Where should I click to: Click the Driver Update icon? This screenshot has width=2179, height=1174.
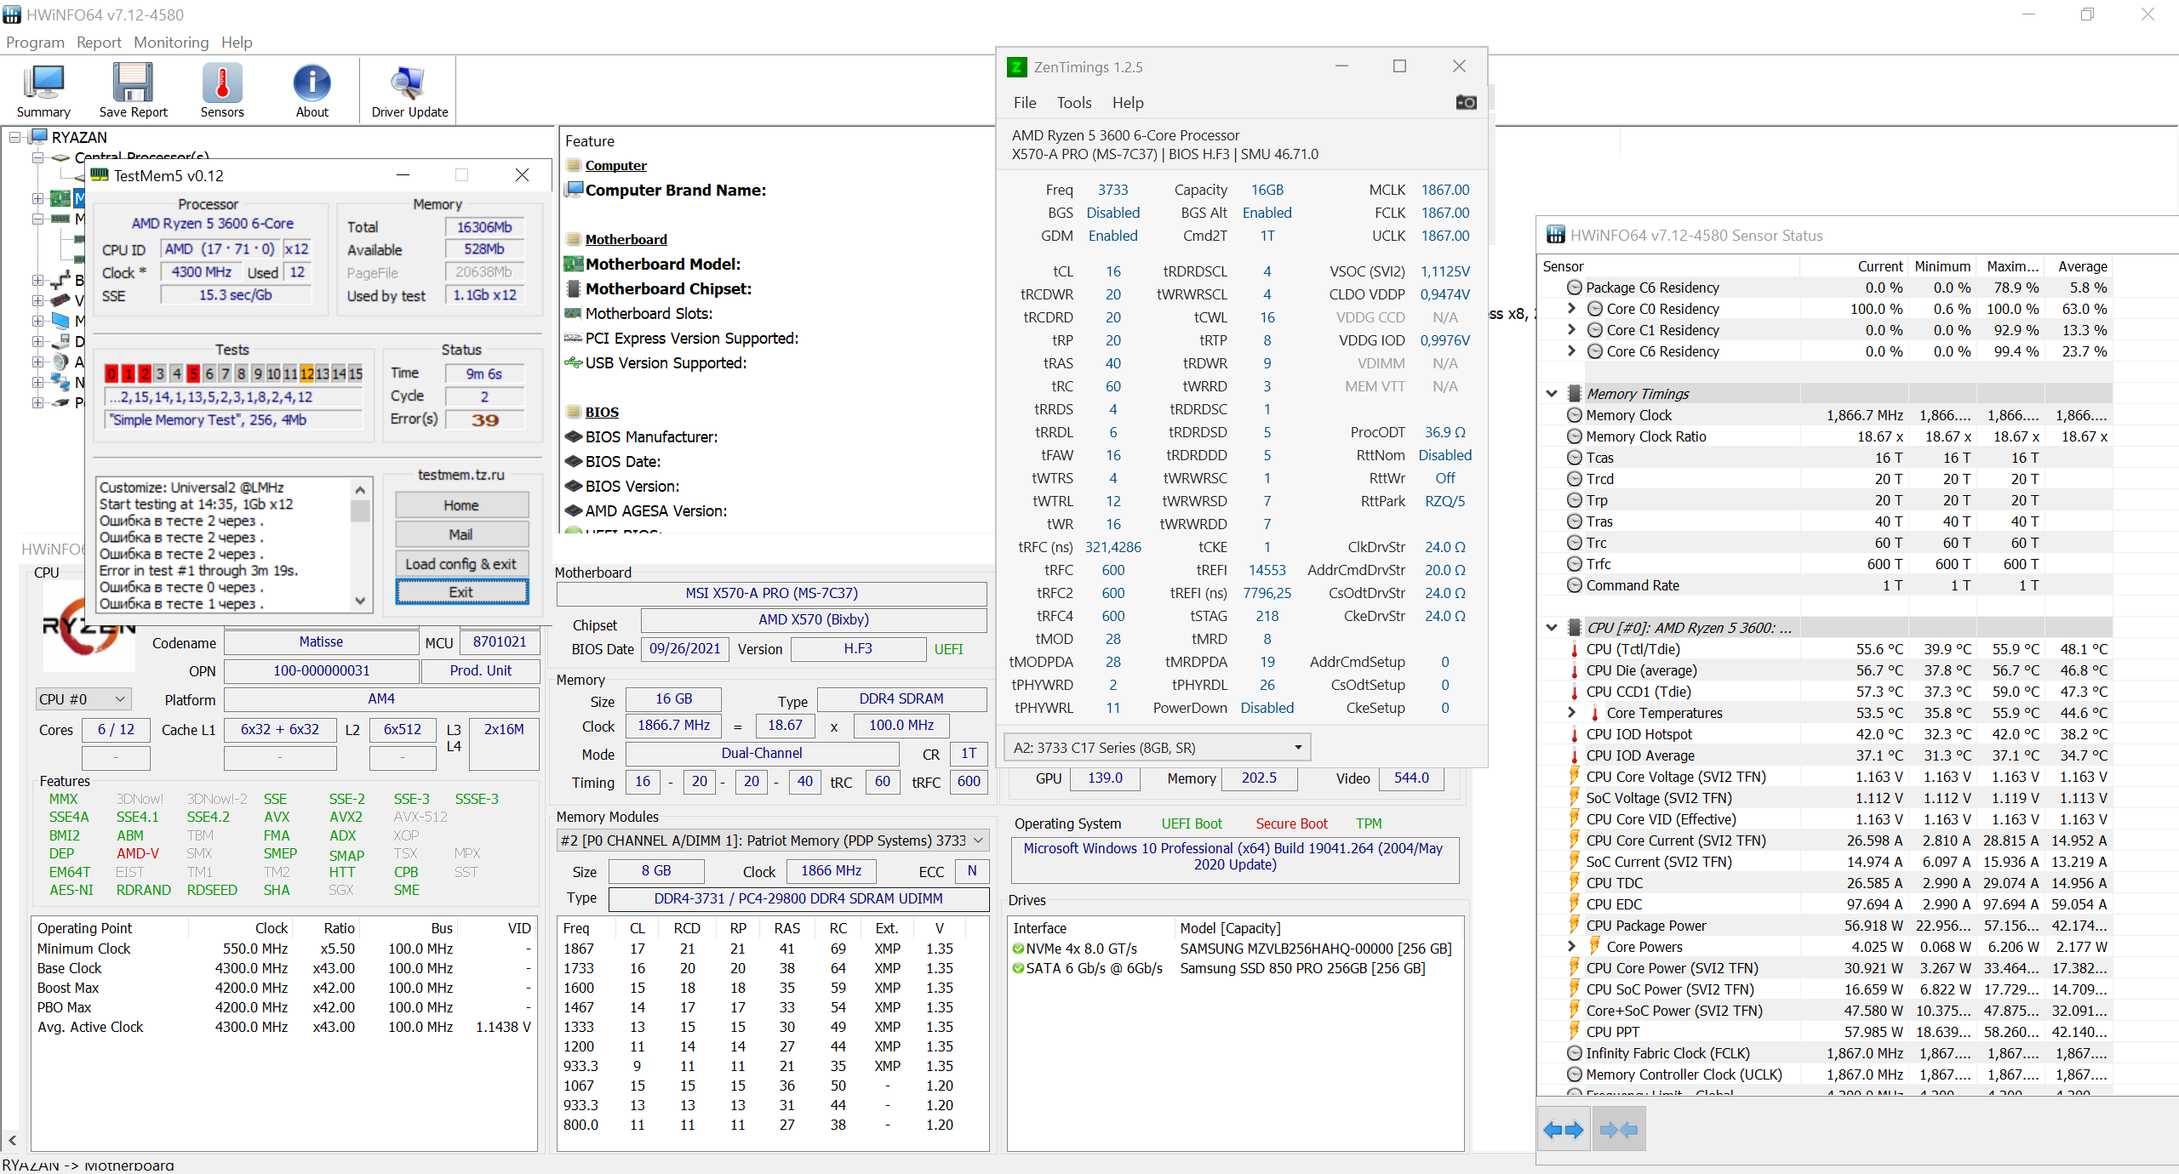point(409,83)
